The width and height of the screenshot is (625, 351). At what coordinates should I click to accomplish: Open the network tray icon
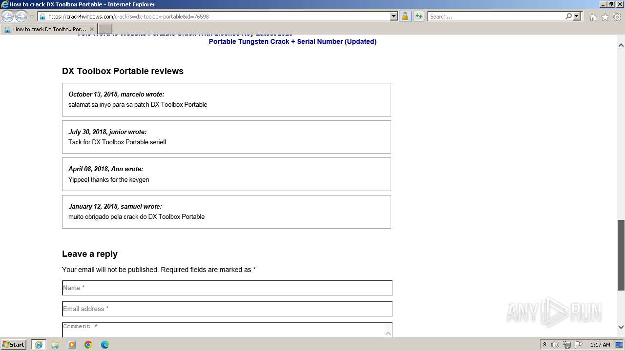567,345
